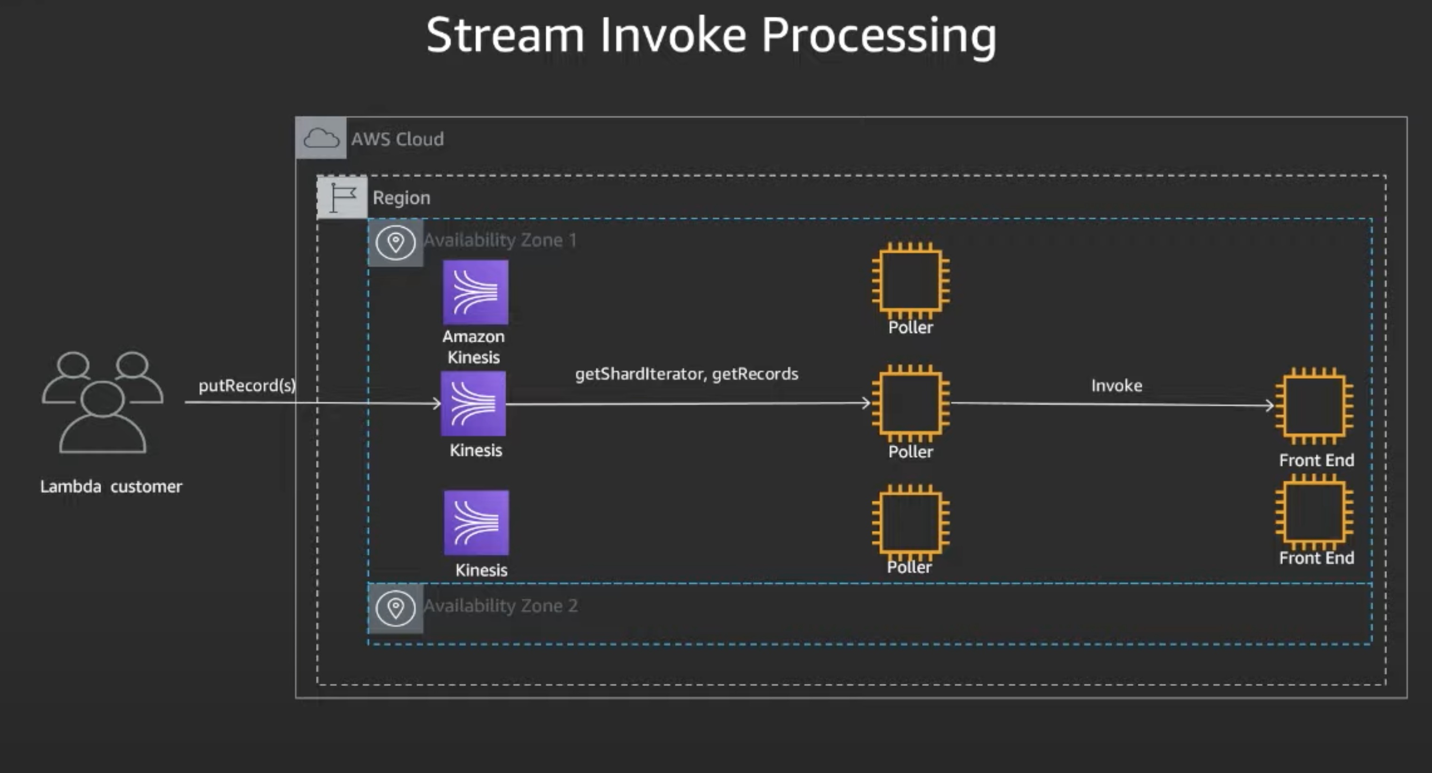Click the 'Availability Zone 1' label
The width and height of the screenshot is (1432, 773).
click(x=501, y=240)
